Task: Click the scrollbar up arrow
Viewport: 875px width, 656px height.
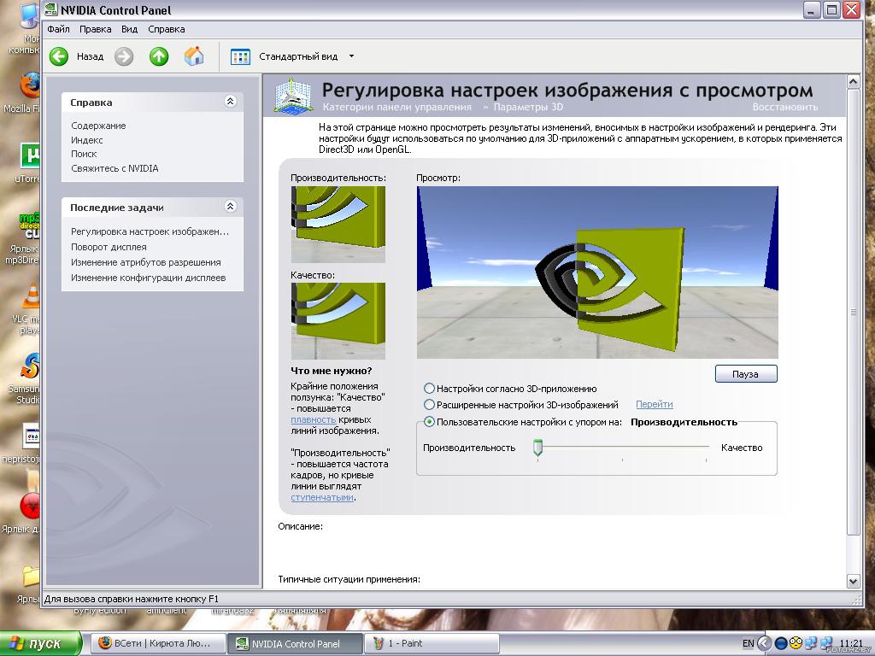Action: [x=853, y=82]
